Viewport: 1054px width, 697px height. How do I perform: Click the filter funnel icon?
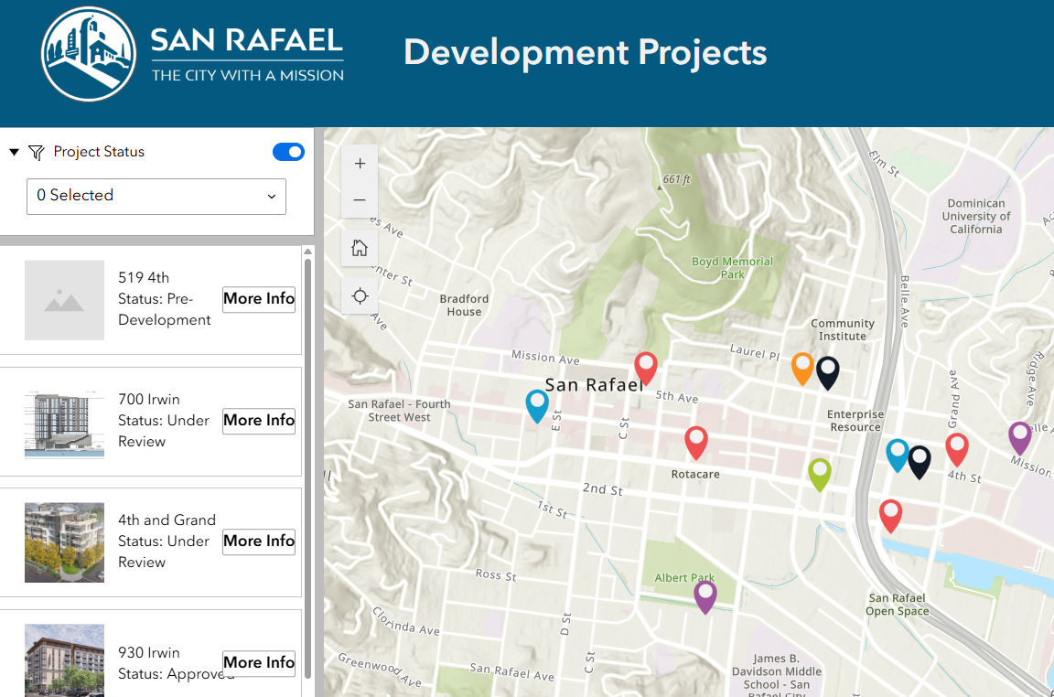click(x=37, y=153)
